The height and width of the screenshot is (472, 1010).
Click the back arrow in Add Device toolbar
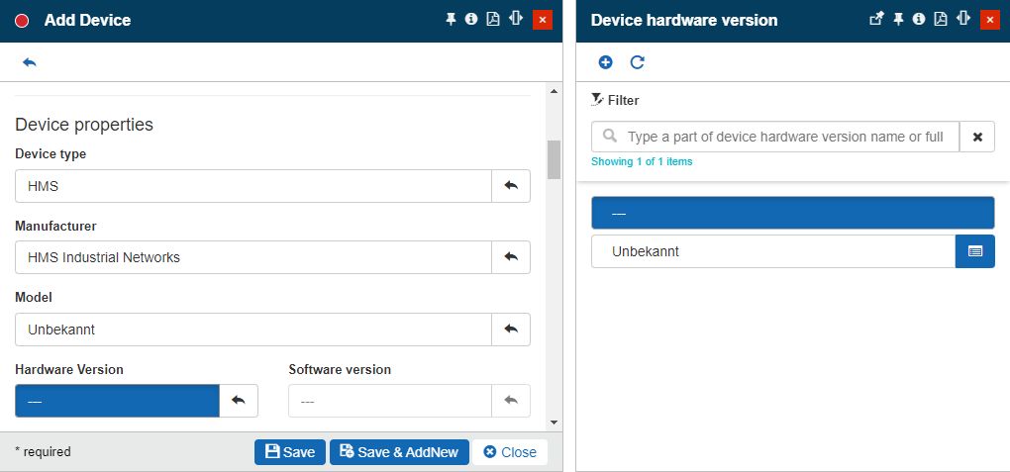(x=29, y=62)
